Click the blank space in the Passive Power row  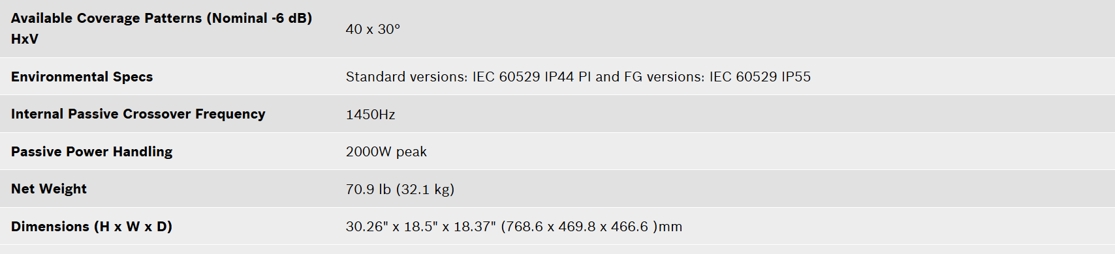(770, 152)
